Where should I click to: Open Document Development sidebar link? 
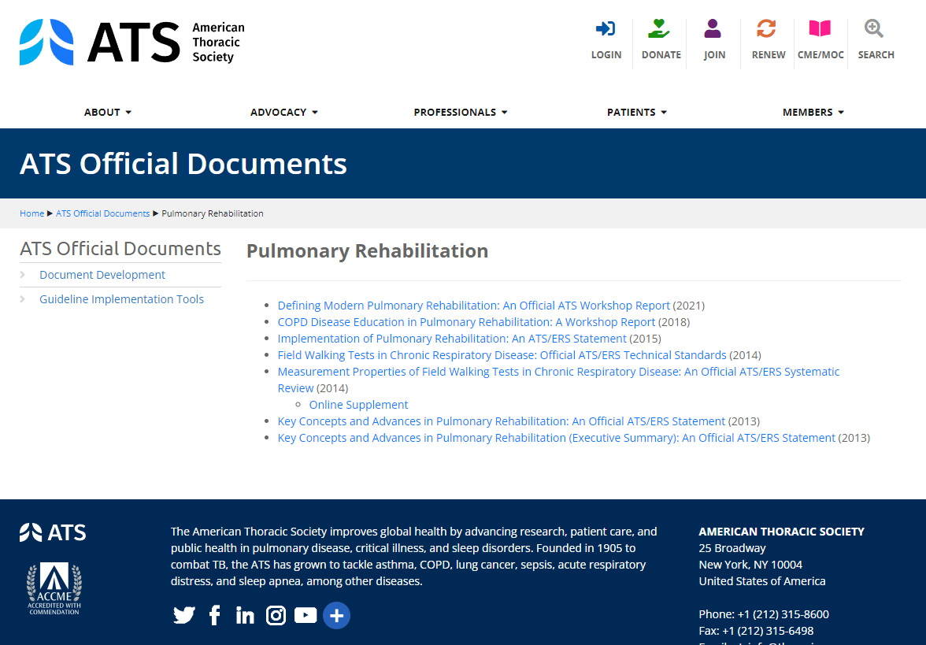tap(102, 275)
